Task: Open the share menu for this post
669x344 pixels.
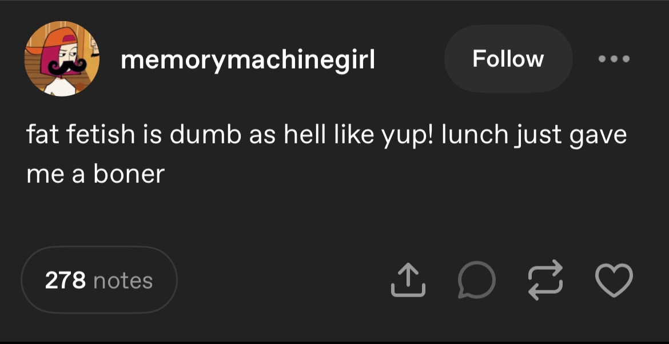Action: point(408,280)
